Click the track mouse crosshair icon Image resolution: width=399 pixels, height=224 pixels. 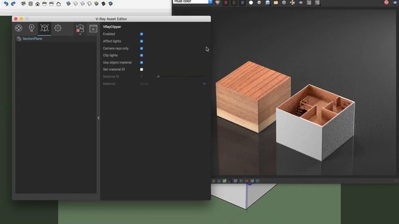point(292,2)
